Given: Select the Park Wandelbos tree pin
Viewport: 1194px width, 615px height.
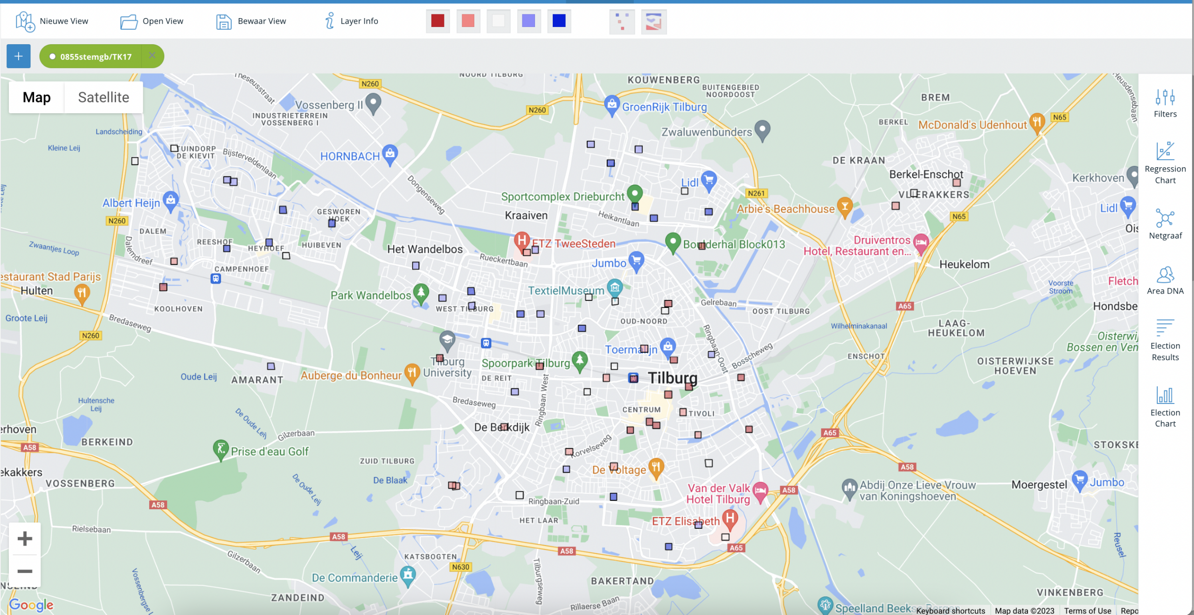Looking at the screenshot, I should point(421,294).
